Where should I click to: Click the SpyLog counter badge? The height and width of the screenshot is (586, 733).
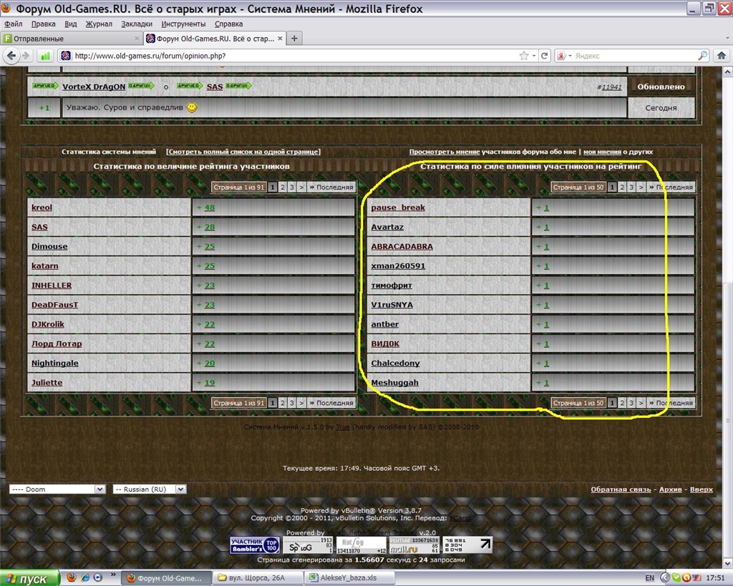(308, 545)
